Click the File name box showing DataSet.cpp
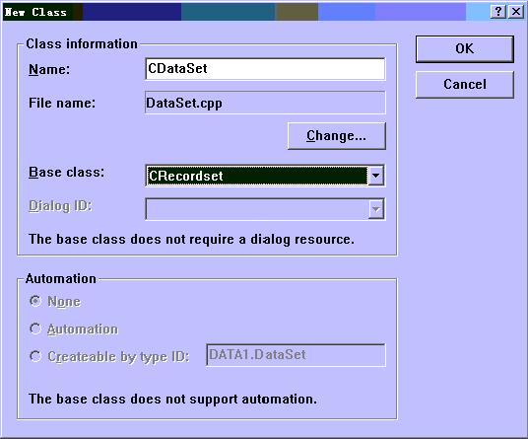This screenshot has width=528, height=439. pos(265,103)
